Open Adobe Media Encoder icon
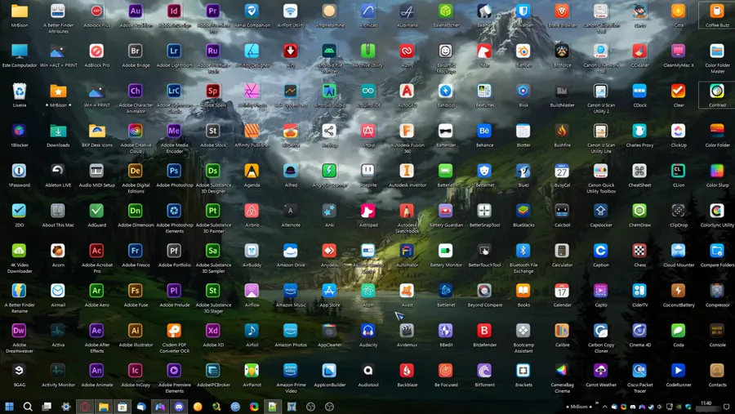The image size is (735, 414). tap(174, 131)
